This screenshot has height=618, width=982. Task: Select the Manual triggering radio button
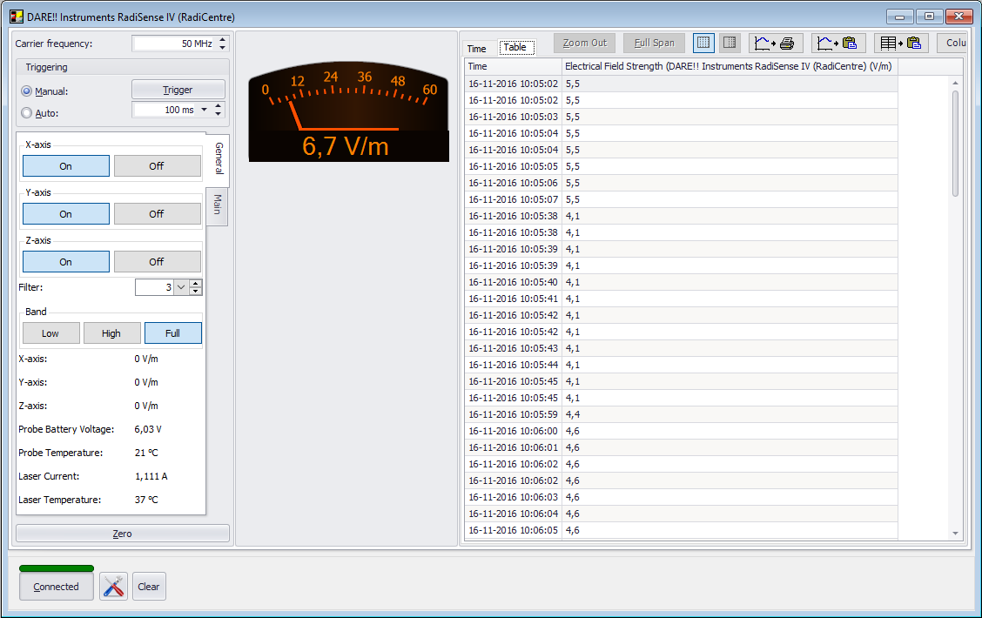coord(26,91)
